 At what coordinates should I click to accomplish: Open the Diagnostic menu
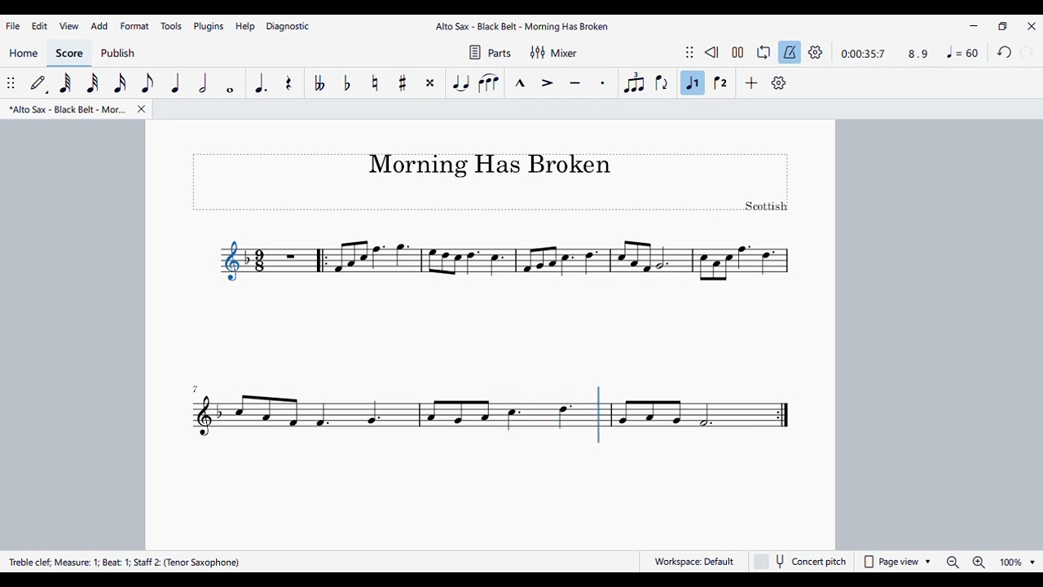coord(288,27)
